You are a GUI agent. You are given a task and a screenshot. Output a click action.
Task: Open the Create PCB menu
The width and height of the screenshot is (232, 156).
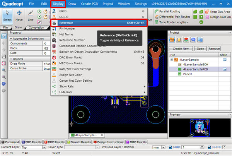89,4
